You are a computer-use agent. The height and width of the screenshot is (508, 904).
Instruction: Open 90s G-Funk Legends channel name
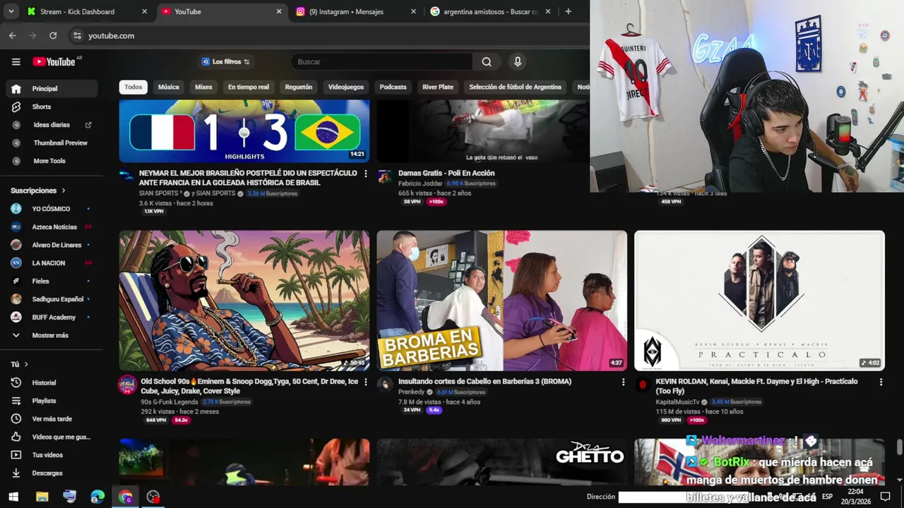[x=169, y=401]
